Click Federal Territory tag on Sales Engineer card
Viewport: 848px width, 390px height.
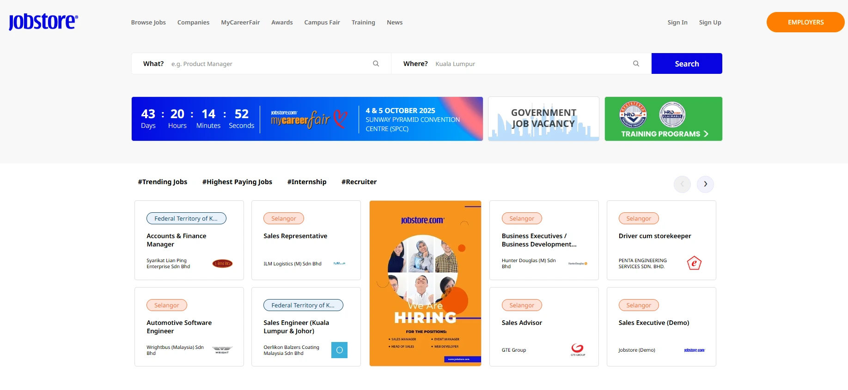[303, 305]
